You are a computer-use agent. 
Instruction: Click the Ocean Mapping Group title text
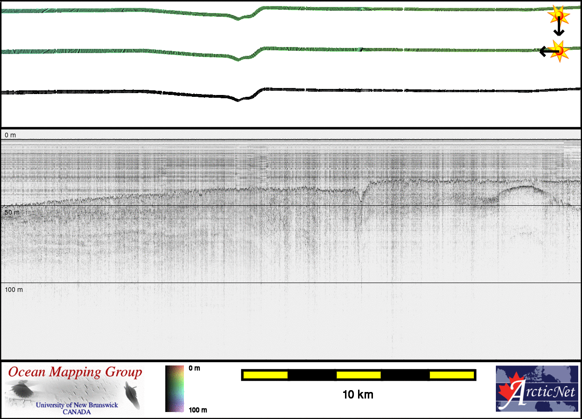pos(75,372)
